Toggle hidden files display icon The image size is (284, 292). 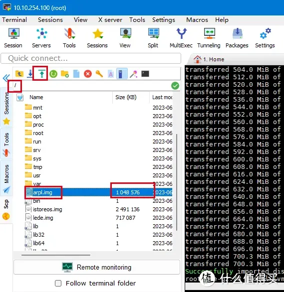(x=122, y=74)
